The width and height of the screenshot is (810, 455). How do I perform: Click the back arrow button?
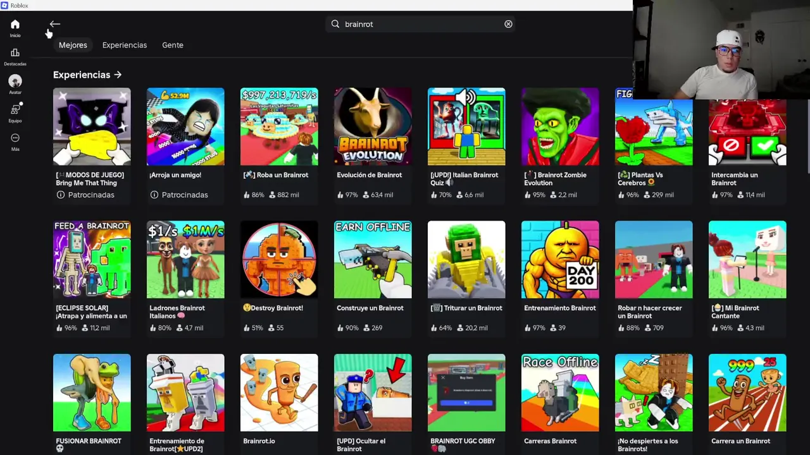(x=55, y=24)
